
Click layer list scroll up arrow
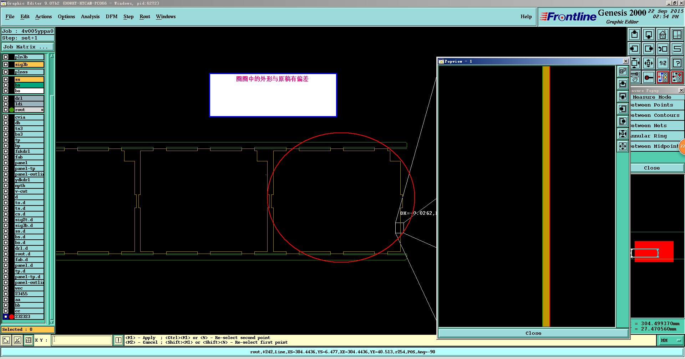tap(52, 56)
